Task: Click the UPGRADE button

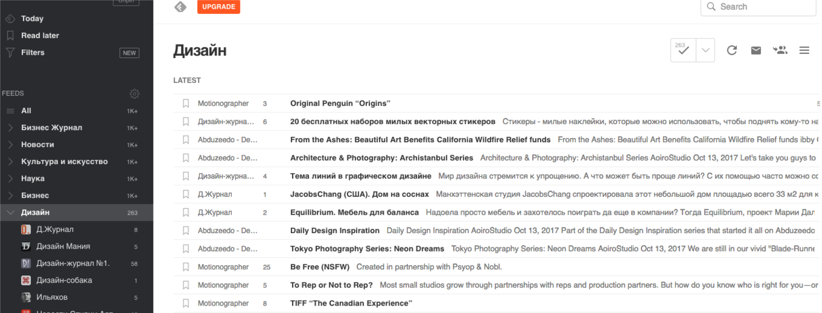Action: (x=219, y=7)
